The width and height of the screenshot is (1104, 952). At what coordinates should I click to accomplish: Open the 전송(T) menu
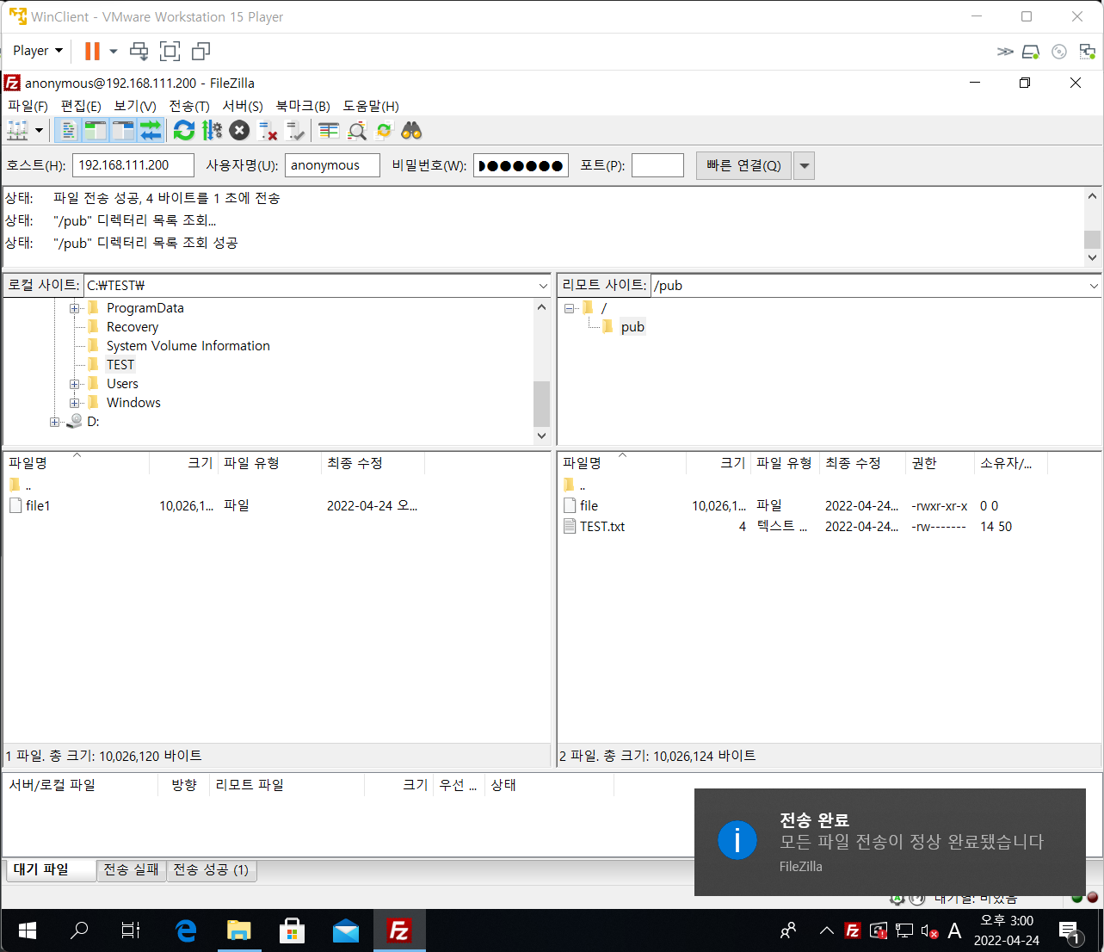click(x=189, y=106)
